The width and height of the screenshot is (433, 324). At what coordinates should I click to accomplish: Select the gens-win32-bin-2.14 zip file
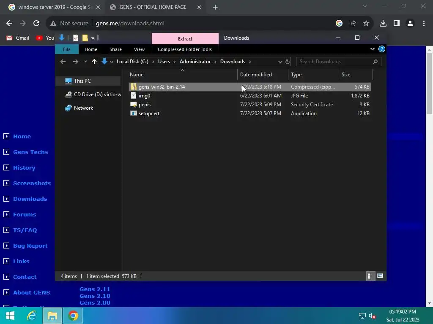tap(249, 87)
